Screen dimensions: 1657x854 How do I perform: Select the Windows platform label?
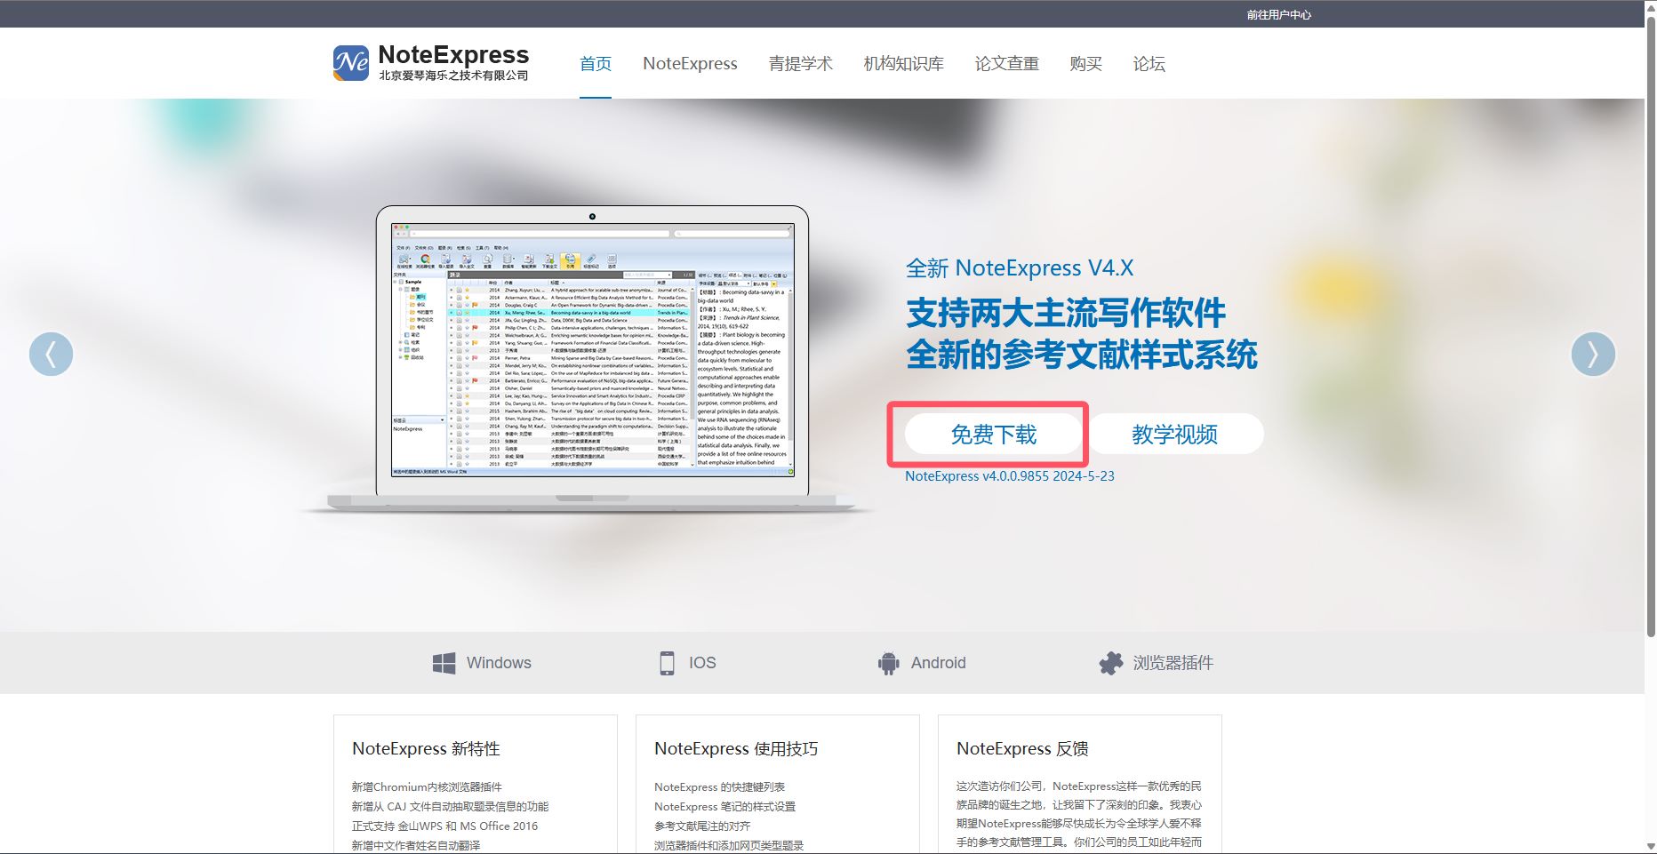click(x=499, y=663)
